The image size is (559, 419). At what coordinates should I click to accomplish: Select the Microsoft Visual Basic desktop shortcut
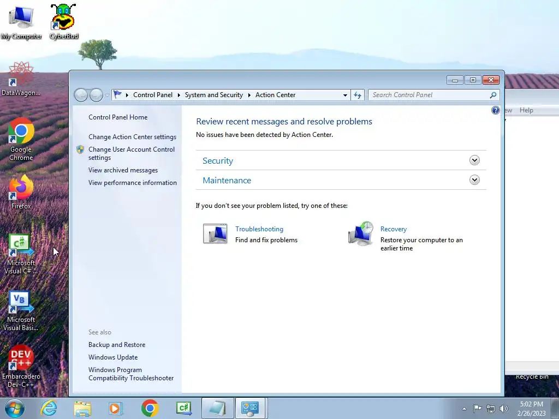[x=21, y=312]
